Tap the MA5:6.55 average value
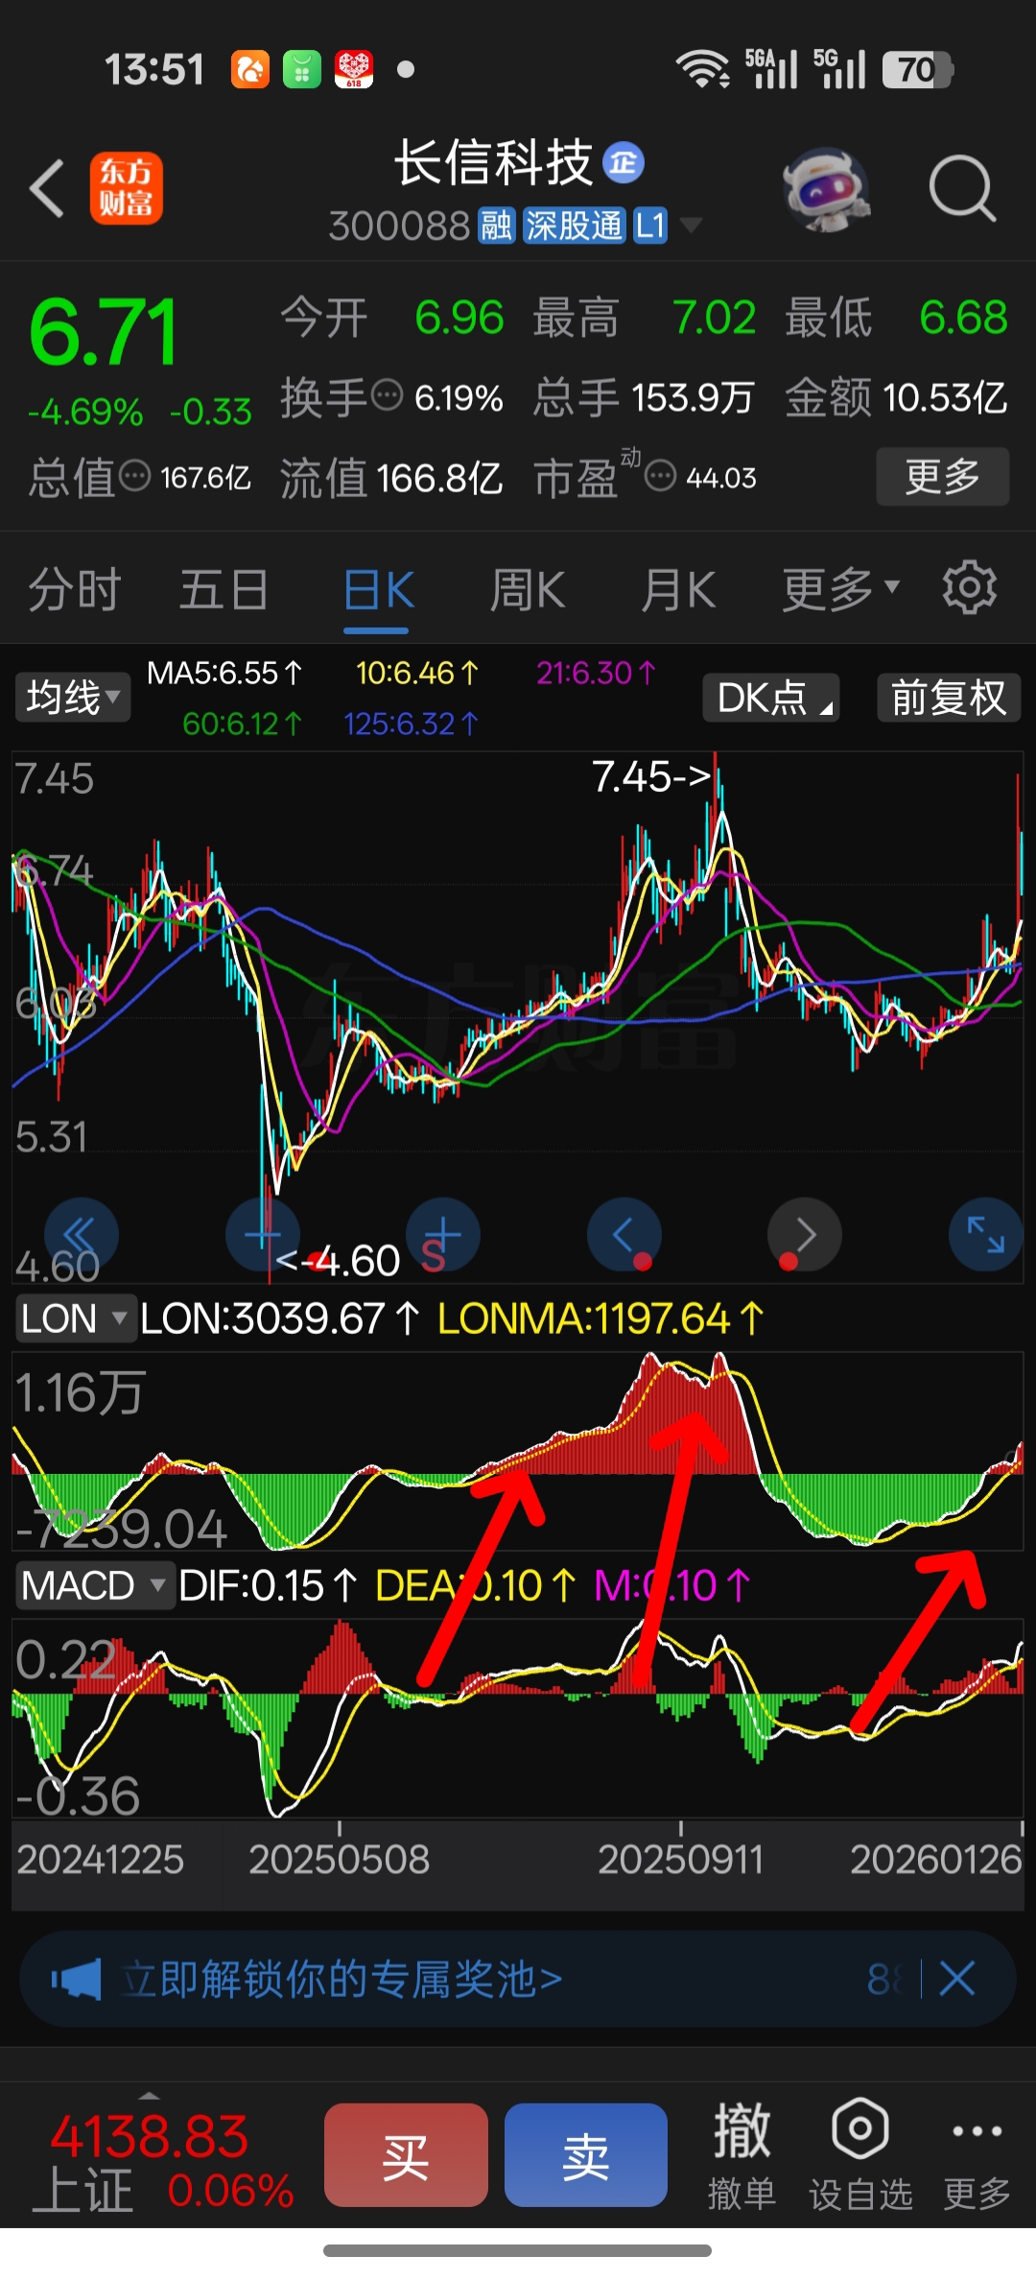This screenshot has width=1036, height=2280. click(224, 673)
